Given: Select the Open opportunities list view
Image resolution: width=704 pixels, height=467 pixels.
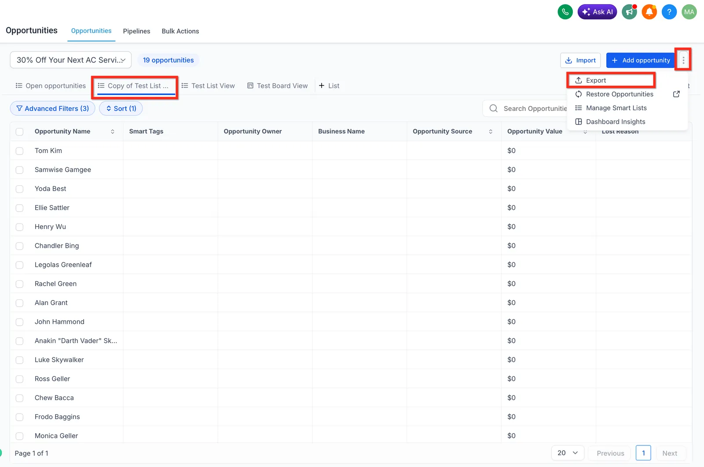Looking at the screenshot, I should coord(51,86).
